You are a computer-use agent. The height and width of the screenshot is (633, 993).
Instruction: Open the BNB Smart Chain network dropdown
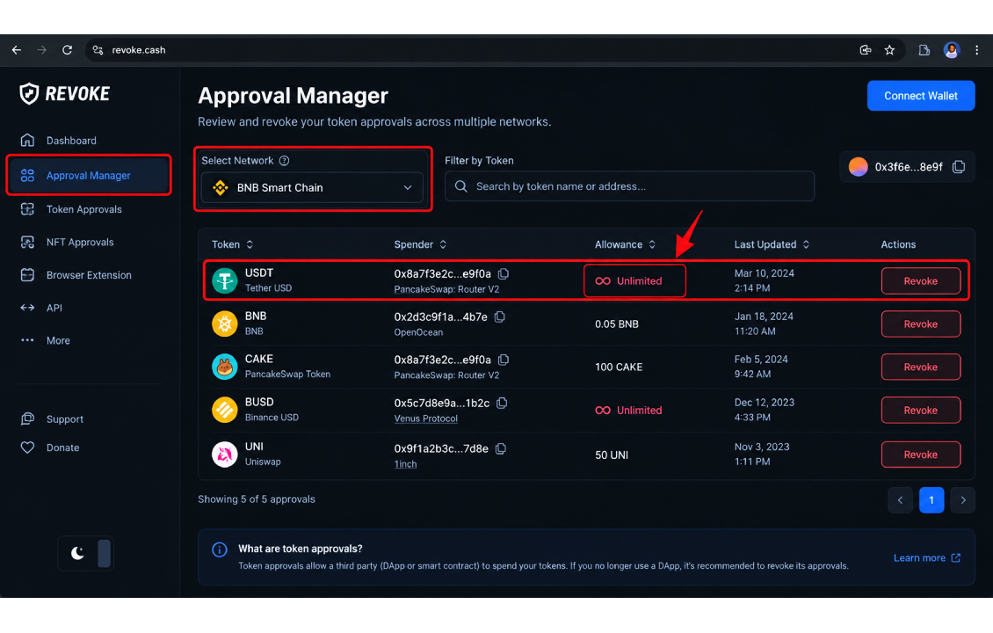click(312, 187)
